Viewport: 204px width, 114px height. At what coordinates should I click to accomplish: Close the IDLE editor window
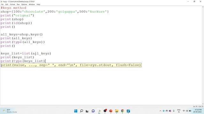[x=200, y=2]
